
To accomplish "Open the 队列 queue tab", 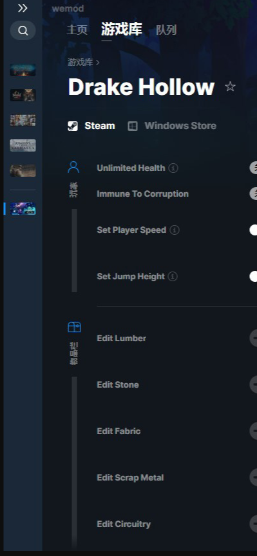I will pos(166,30).
